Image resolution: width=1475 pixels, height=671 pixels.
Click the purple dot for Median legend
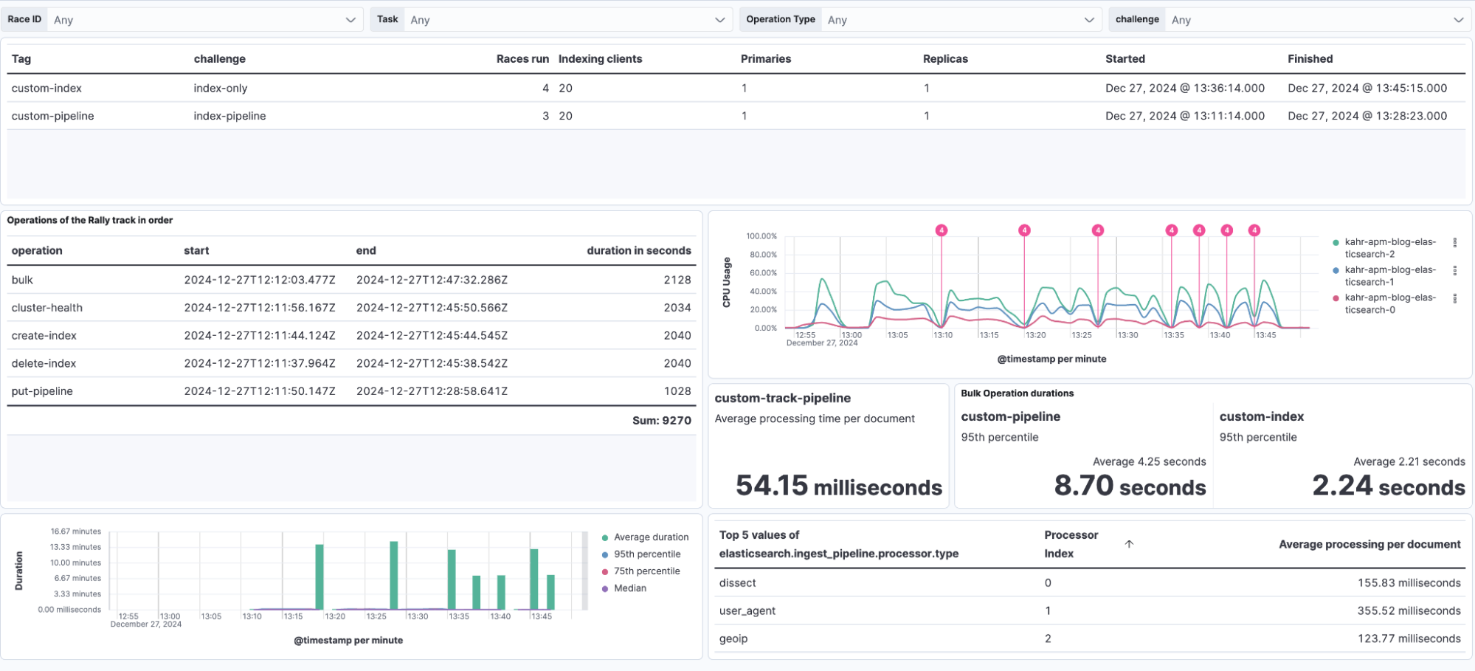pos(605,588)
